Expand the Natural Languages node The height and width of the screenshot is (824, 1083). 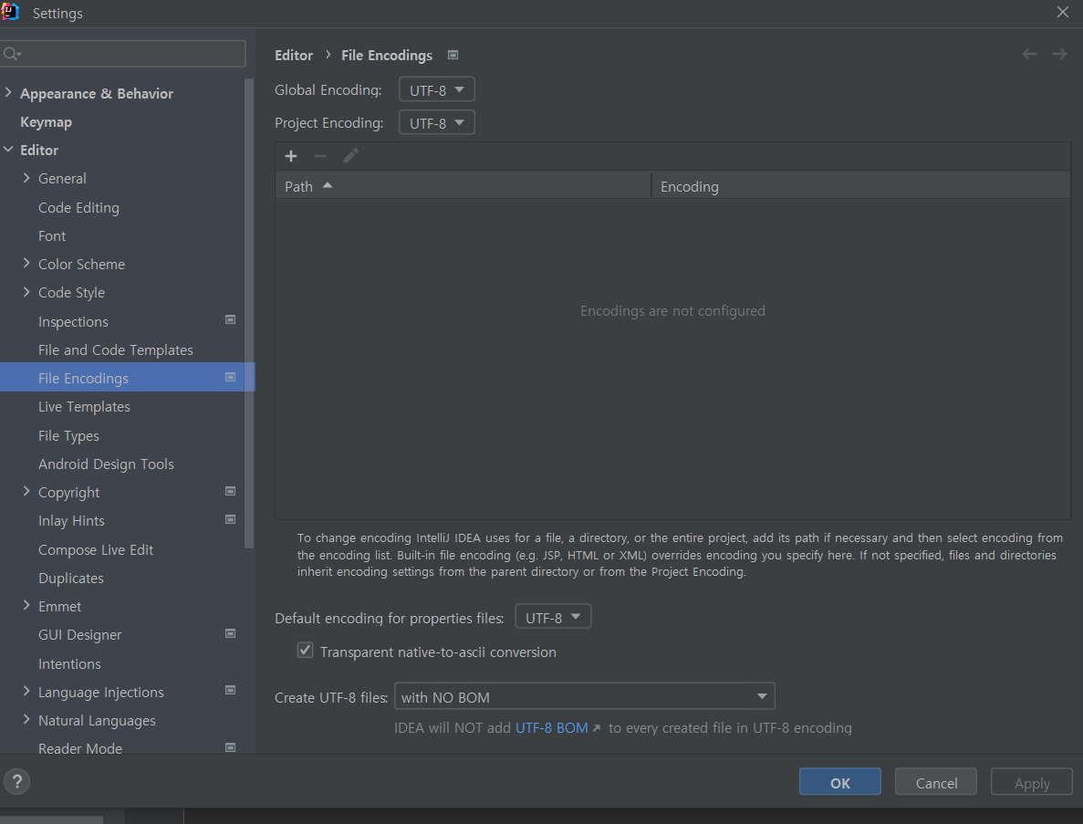tap(26, 719)
